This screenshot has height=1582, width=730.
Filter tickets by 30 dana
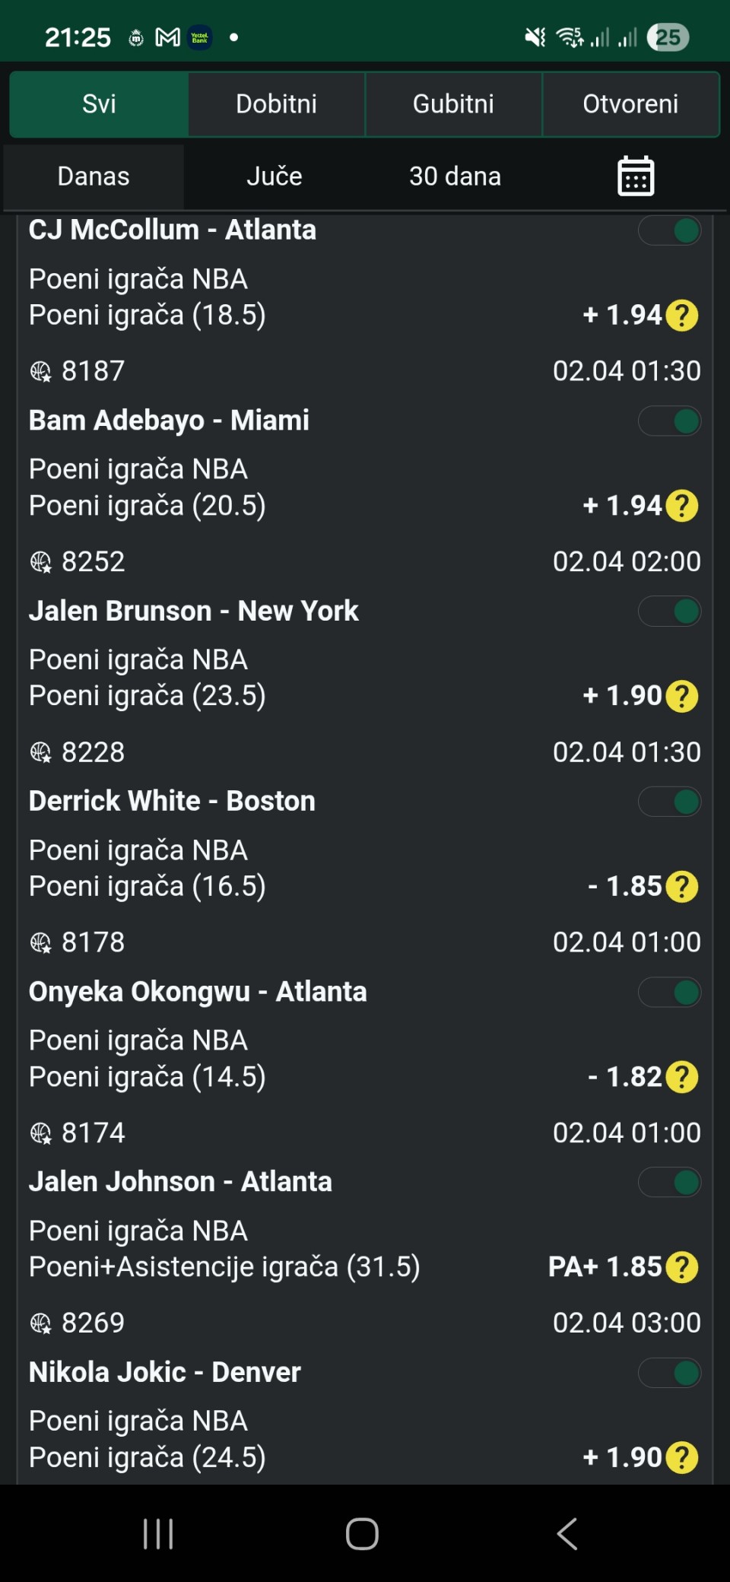455,176
